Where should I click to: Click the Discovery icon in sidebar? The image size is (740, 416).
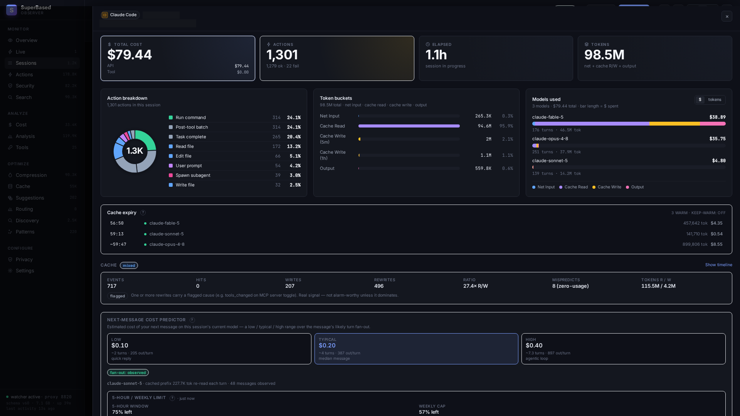pyautogui.click(x=10, y=221)
